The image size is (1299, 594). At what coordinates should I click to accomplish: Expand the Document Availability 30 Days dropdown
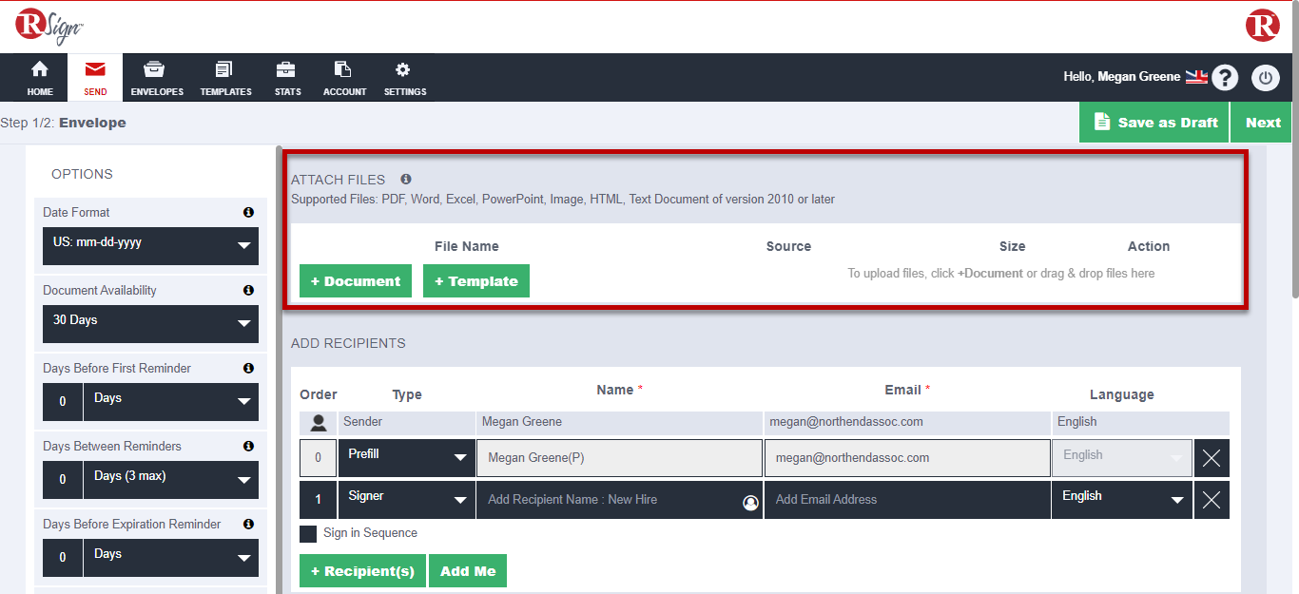(x=150, y=324)
